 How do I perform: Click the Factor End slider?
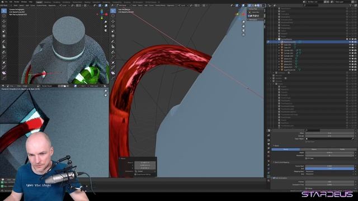[x=329, y=169]
